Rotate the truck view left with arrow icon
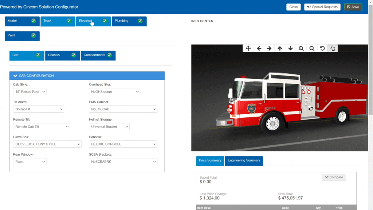Screen dimensions: 373x210 click(259, 48)
